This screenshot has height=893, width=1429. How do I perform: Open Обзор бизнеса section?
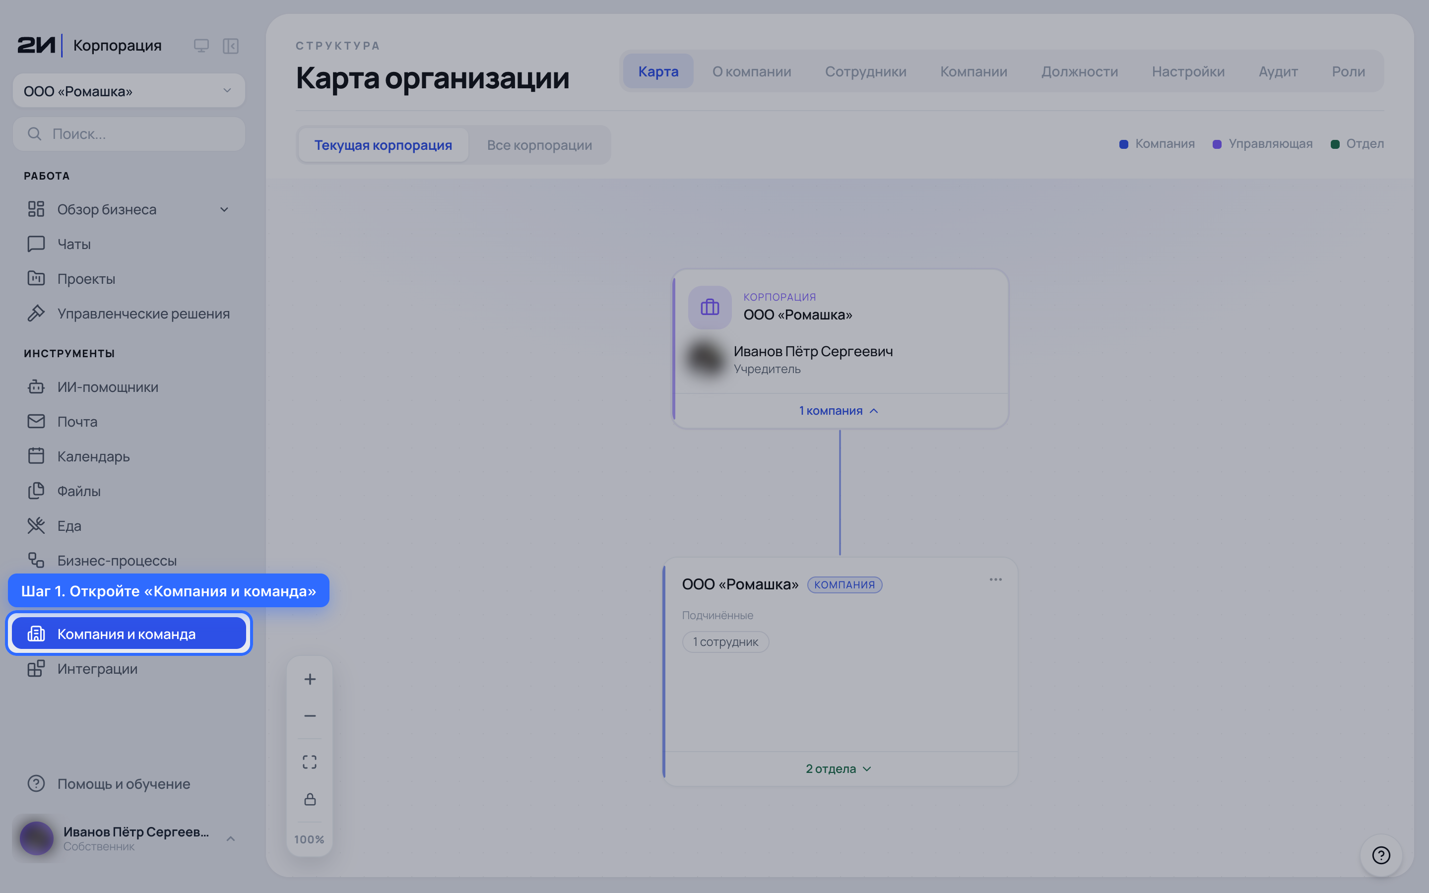pyautogui.click(x=129, y=209)
